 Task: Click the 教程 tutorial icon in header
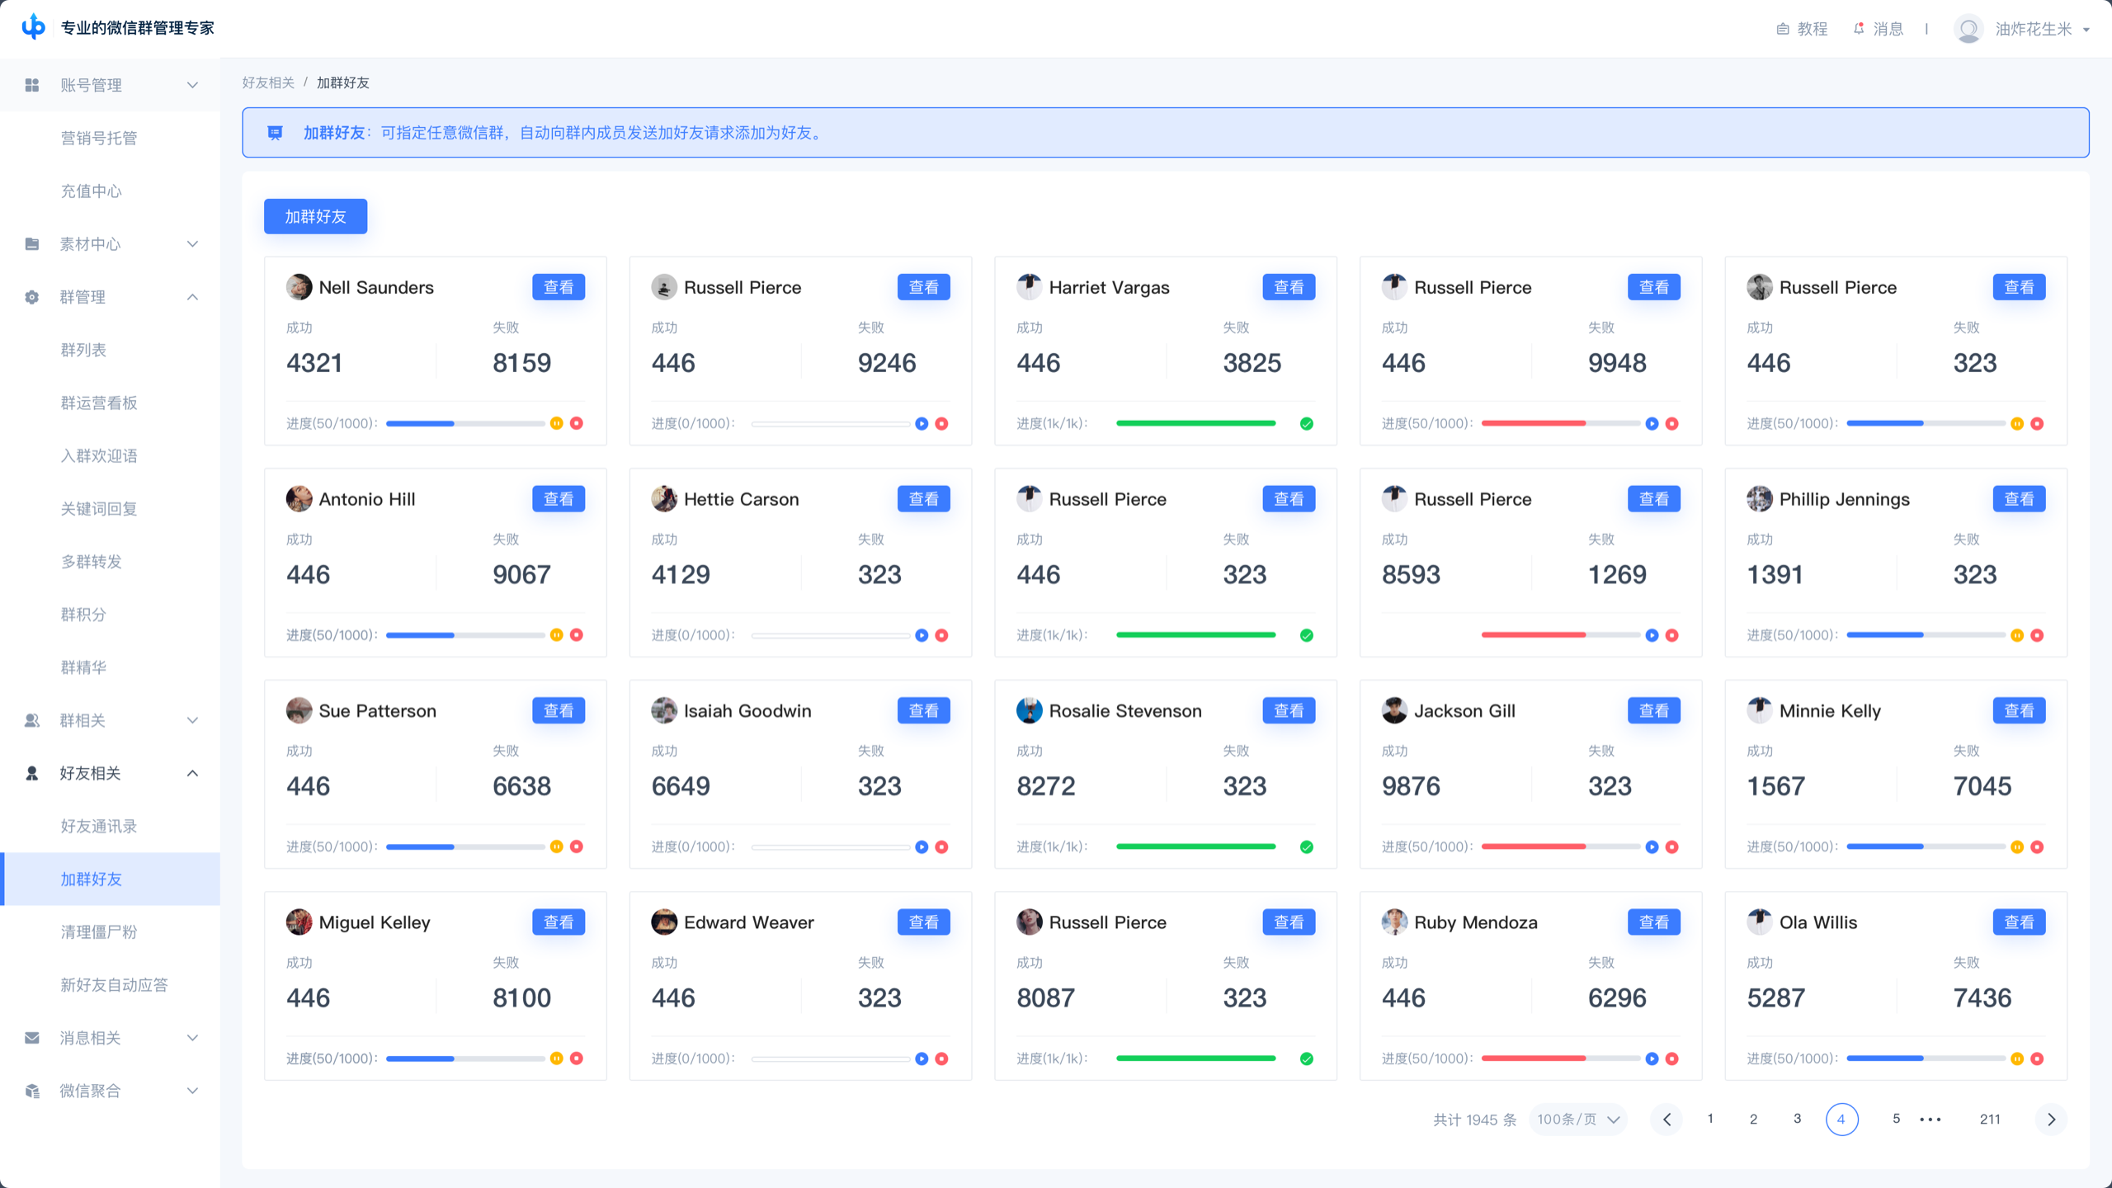tap(1783, 29)
